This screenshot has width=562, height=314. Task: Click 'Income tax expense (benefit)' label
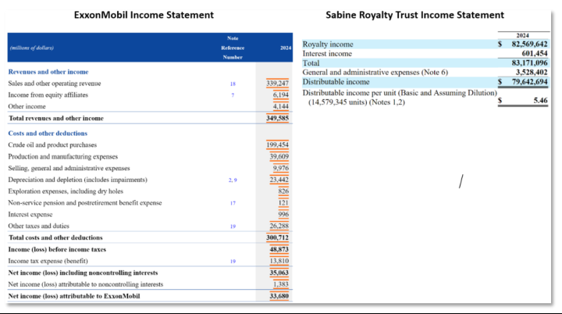(48, 261)
